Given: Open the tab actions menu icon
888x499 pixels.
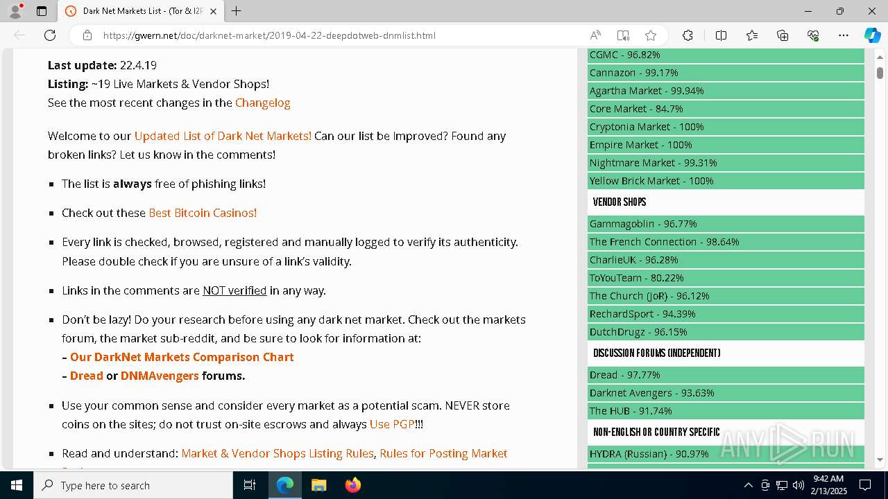Looking at the screenshot, I should coord(42,11).
